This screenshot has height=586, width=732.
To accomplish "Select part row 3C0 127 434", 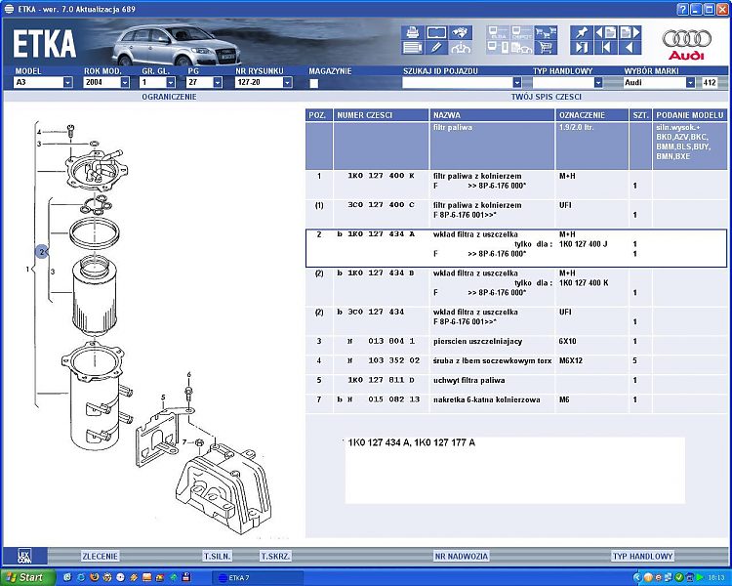I will pyautogui.click(x=516, y=316).
